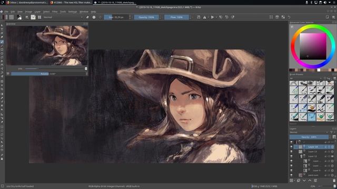Screen dimensions: 337x189
Task: Open the arrow next to add layer button
Action: pyautogui.click(x=294, y=181)
